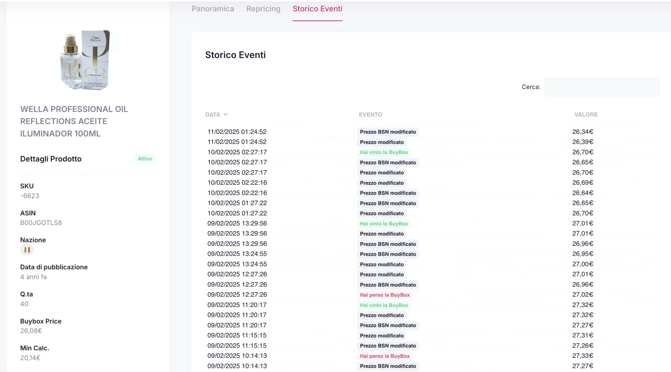Click 'Prezzo BSN modificato' at 09/02/2025 11:15:15

(388, 346)
